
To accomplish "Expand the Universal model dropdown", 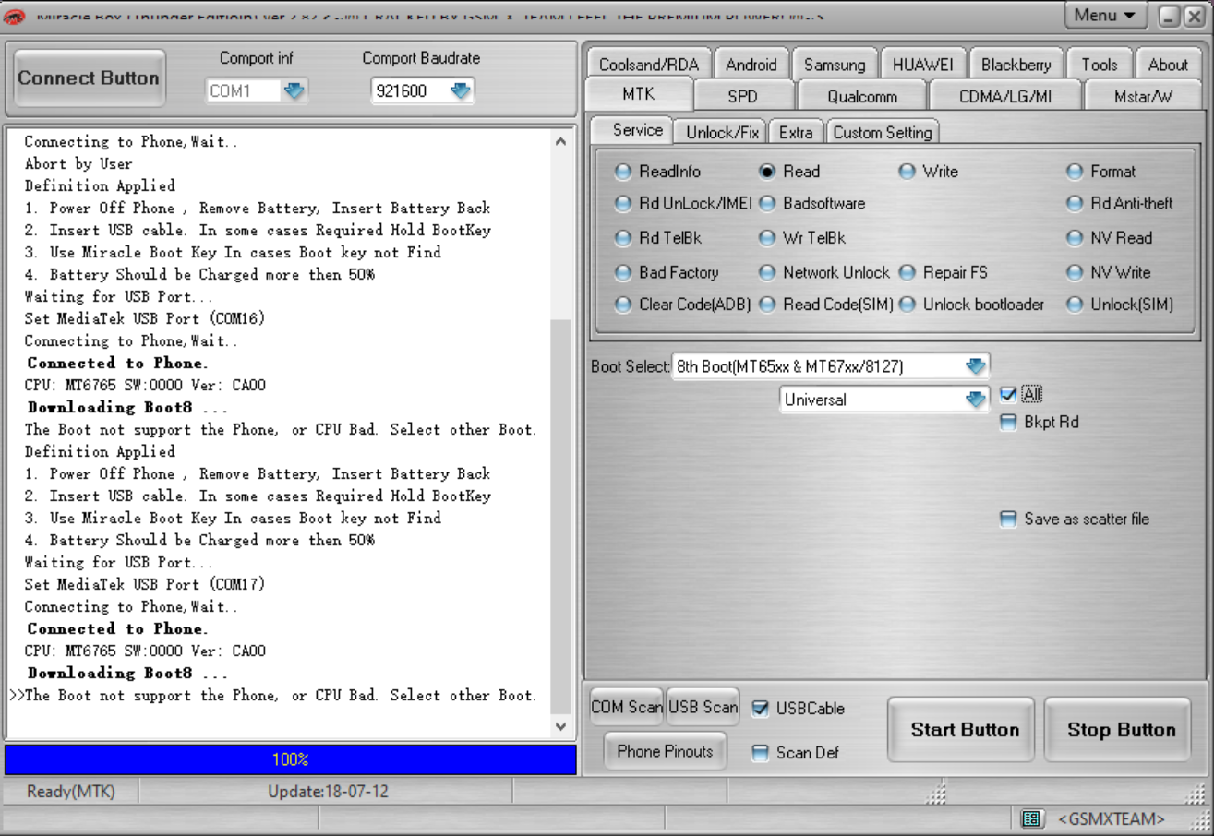I will click(x=976, y=400).
